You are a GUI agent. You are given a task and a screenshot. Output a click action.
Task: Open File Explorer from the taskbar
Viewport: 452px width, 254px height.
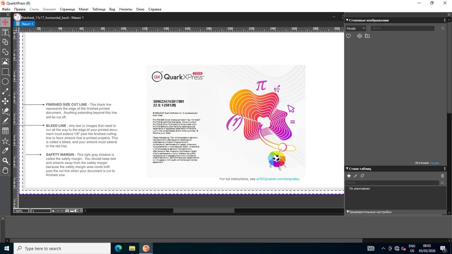[x=132, y=248]
